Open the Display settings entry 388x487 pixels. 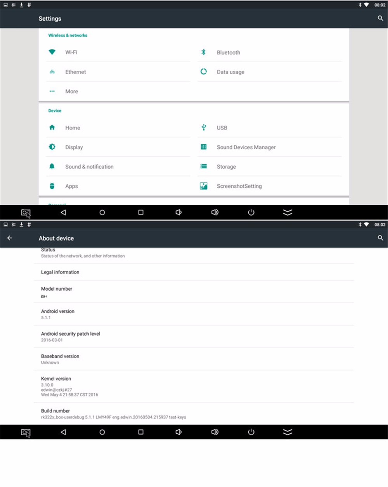pos(74,147)
